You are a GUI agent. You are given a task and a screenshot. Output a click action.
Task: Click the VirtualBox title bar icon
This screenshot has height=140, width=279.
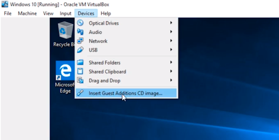point(5,4)
